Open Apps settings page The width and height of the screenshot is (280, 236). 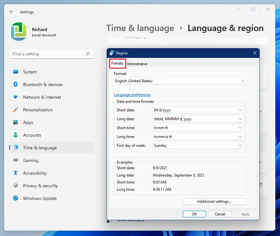click(52, 122)
